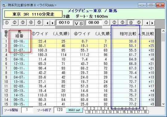Screen dimensions: 167x117
Task: Select the 13-16. combination cell
Action: point(19,82)
